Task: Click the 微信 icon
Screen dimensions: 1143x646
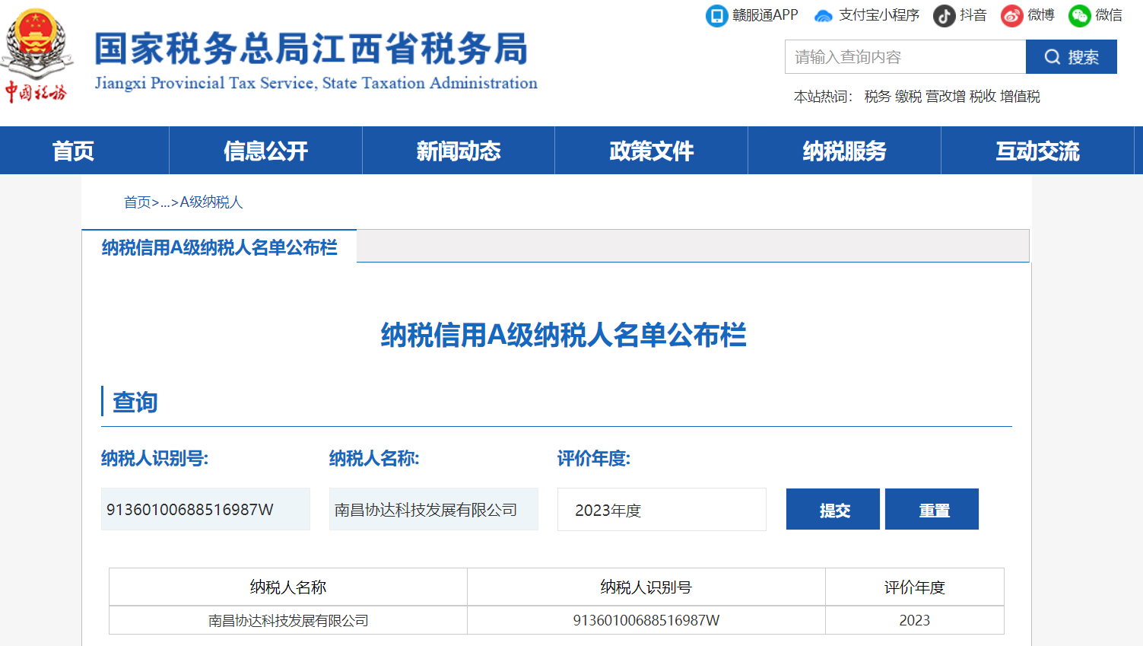Action: 1079,15
